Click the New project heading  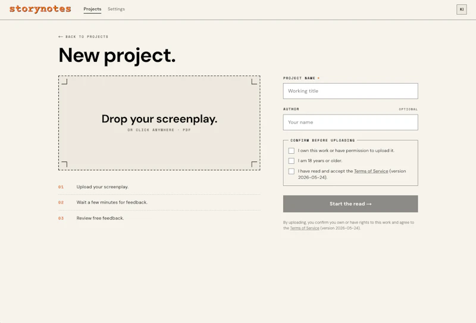click(x=117, y=55)
